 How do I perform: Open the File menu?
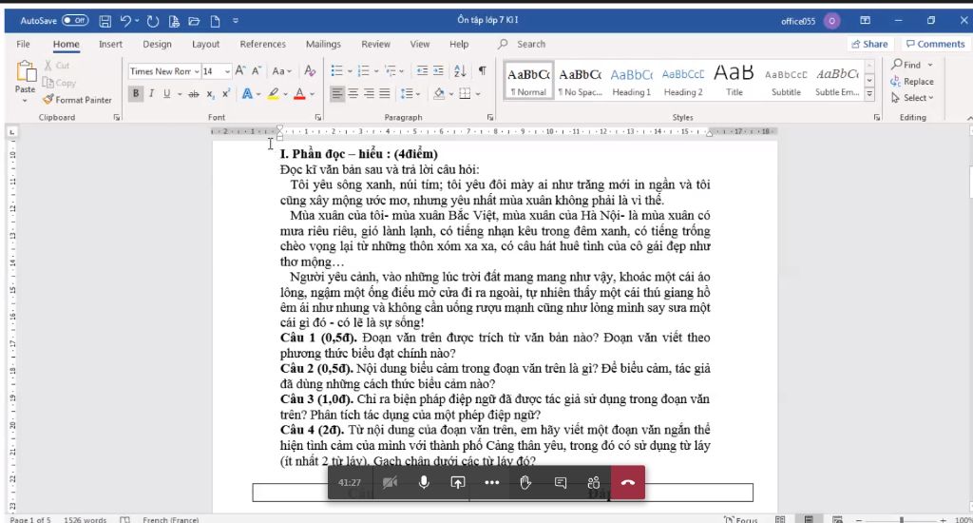(x=23, y=44)
